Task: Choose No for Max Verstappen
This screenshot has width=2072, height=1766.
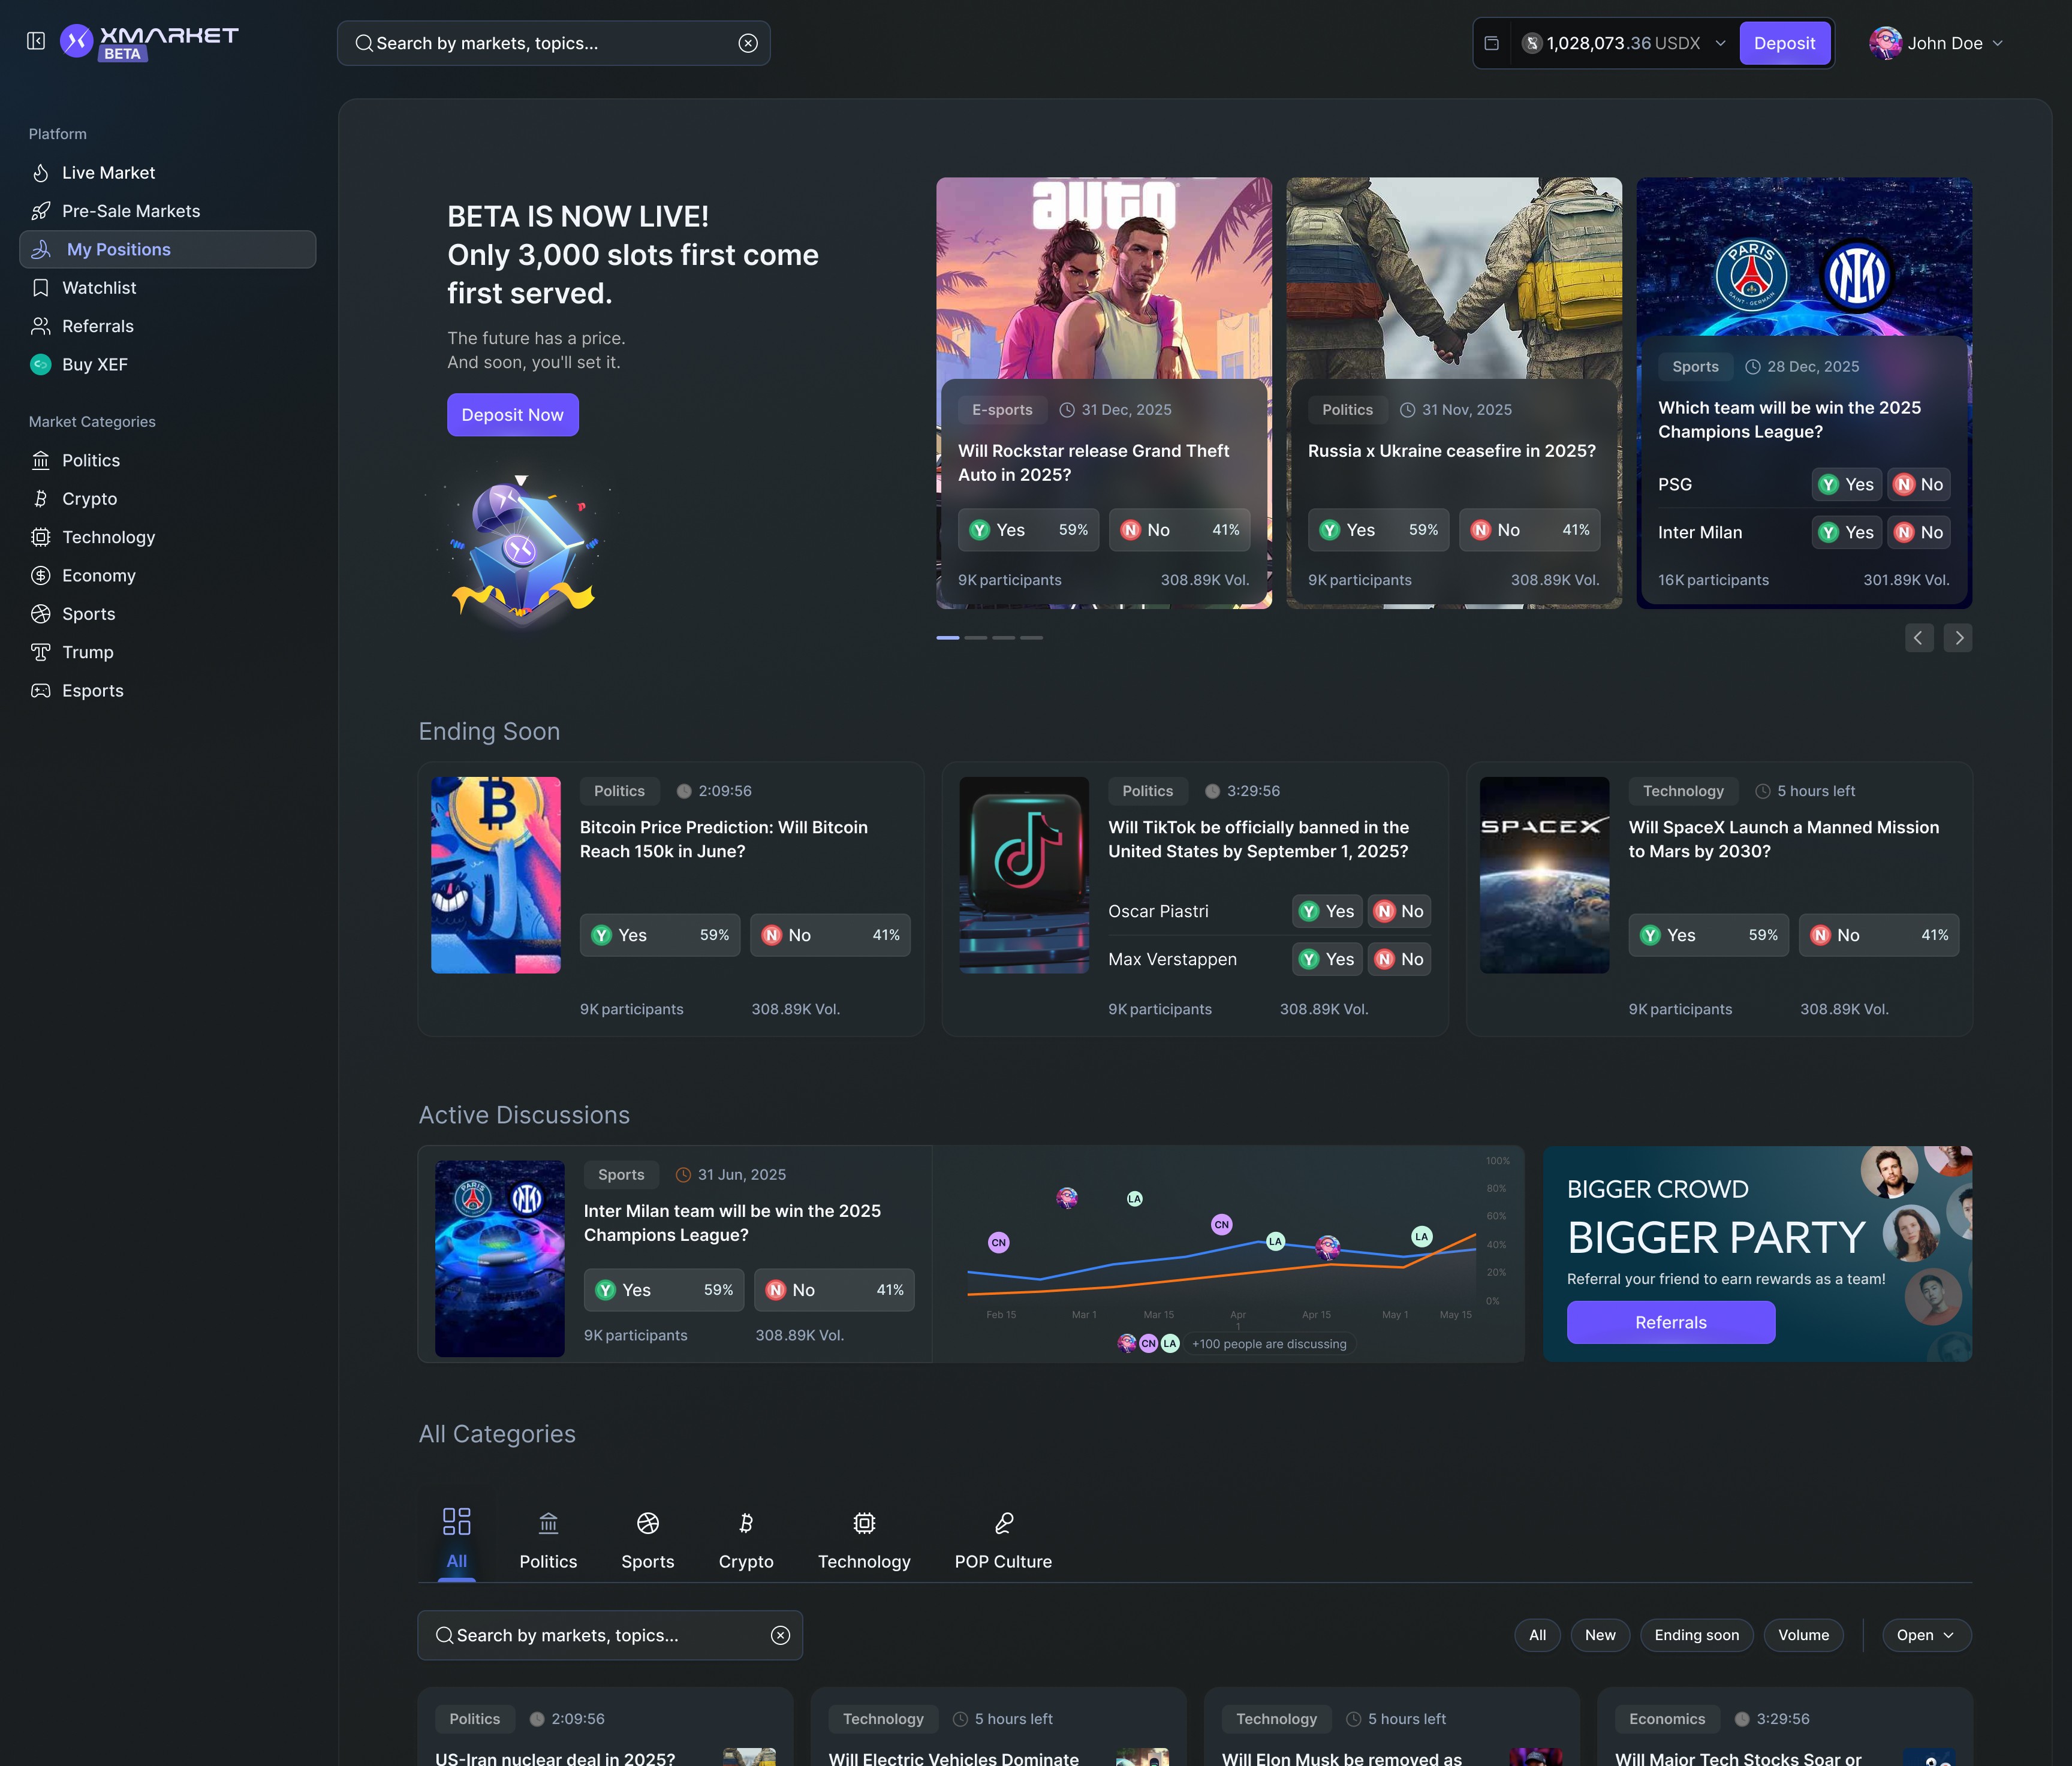Action: pos(1399,959)
